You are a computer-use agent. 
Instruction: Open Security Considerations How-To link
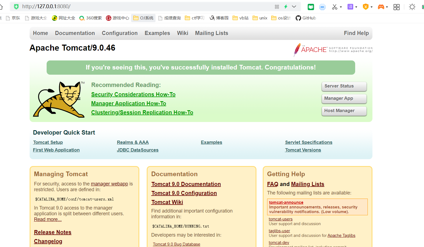pos(133,94)
